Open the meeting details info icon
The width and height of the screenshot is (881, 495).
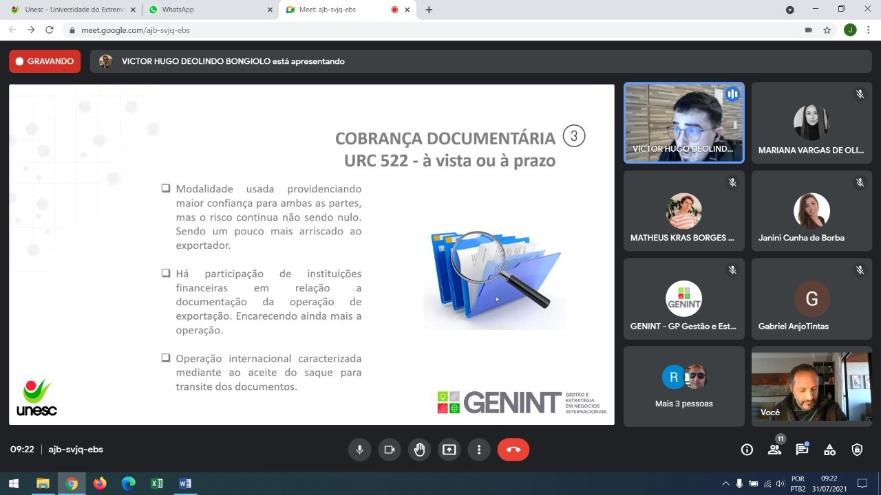click(747, 450)
